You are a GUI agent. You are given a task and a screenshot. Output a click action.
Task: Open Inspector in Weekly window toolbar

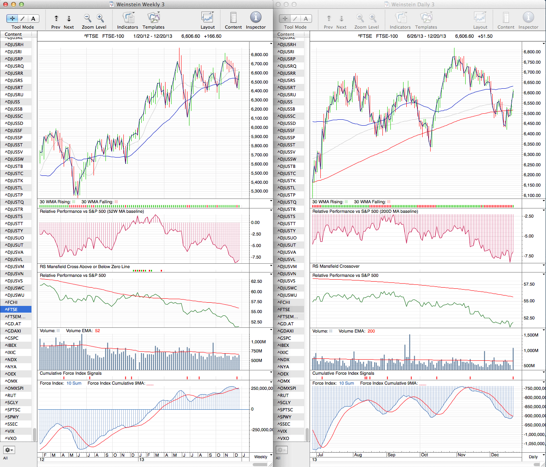(x=255, y=18)
